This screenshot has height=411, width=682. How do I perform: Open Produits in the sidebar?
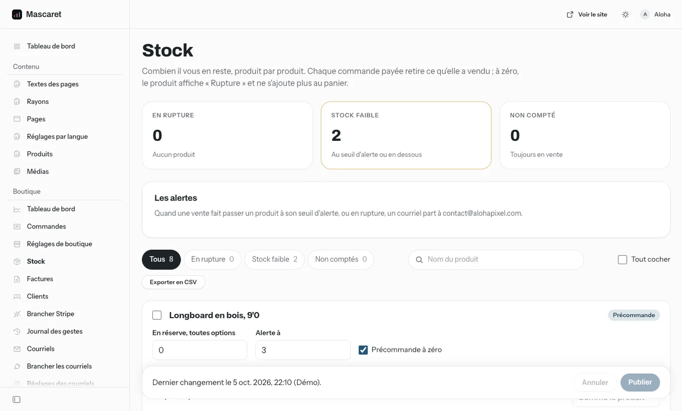point(65,154)
